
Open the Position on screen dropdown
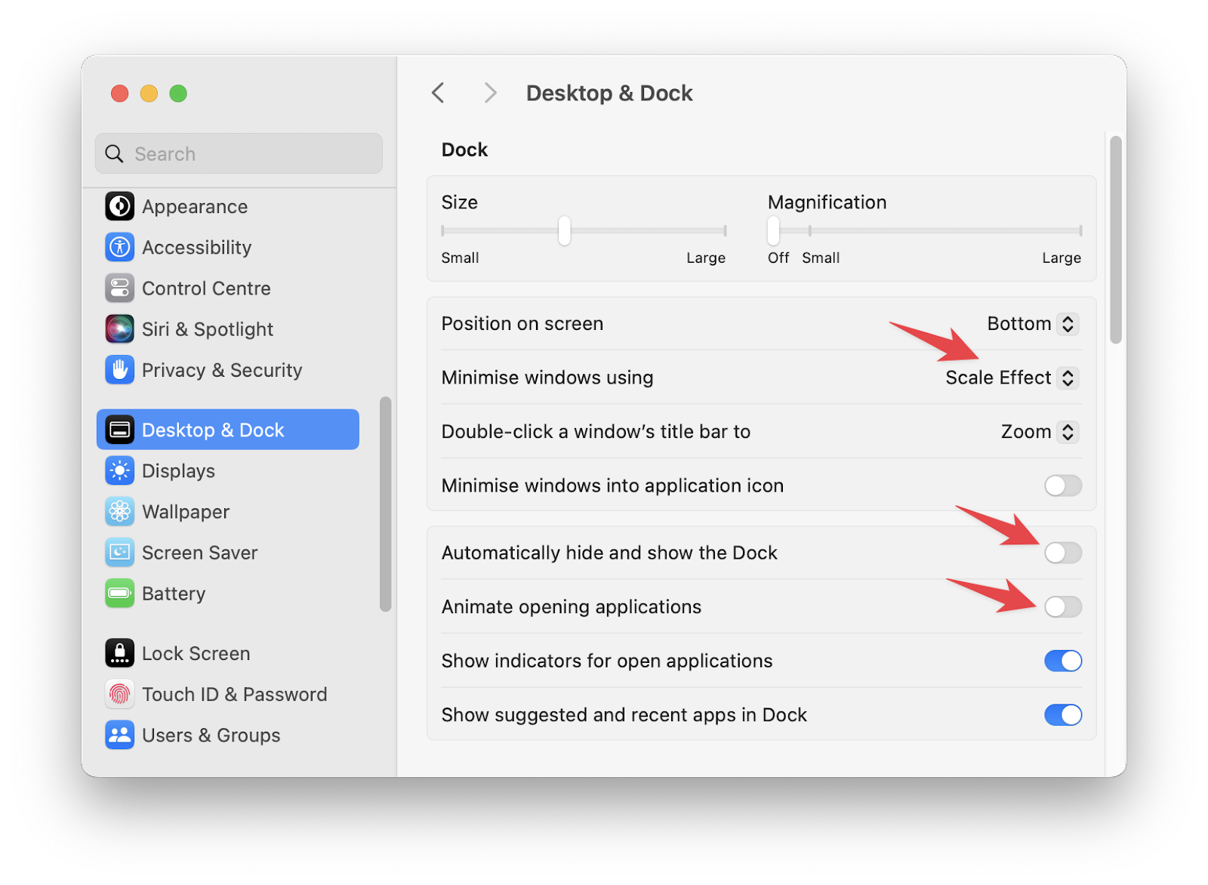(1068, 323)
